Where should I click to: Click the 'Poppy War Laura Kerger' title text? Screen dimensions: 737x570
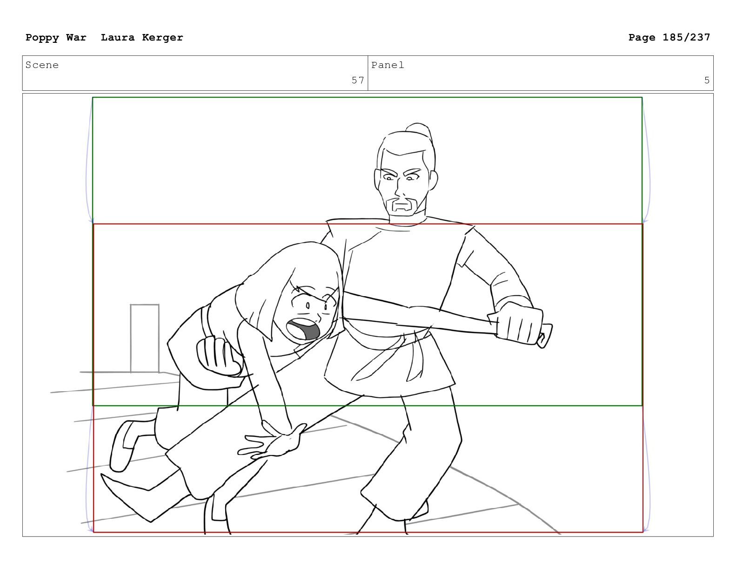[x=104, y=37]
